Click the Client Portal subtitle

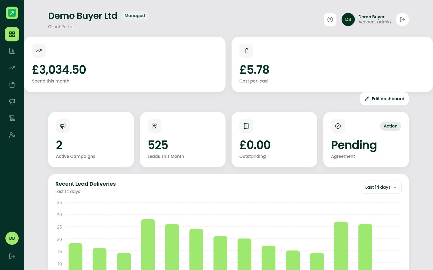pos(61,27)
